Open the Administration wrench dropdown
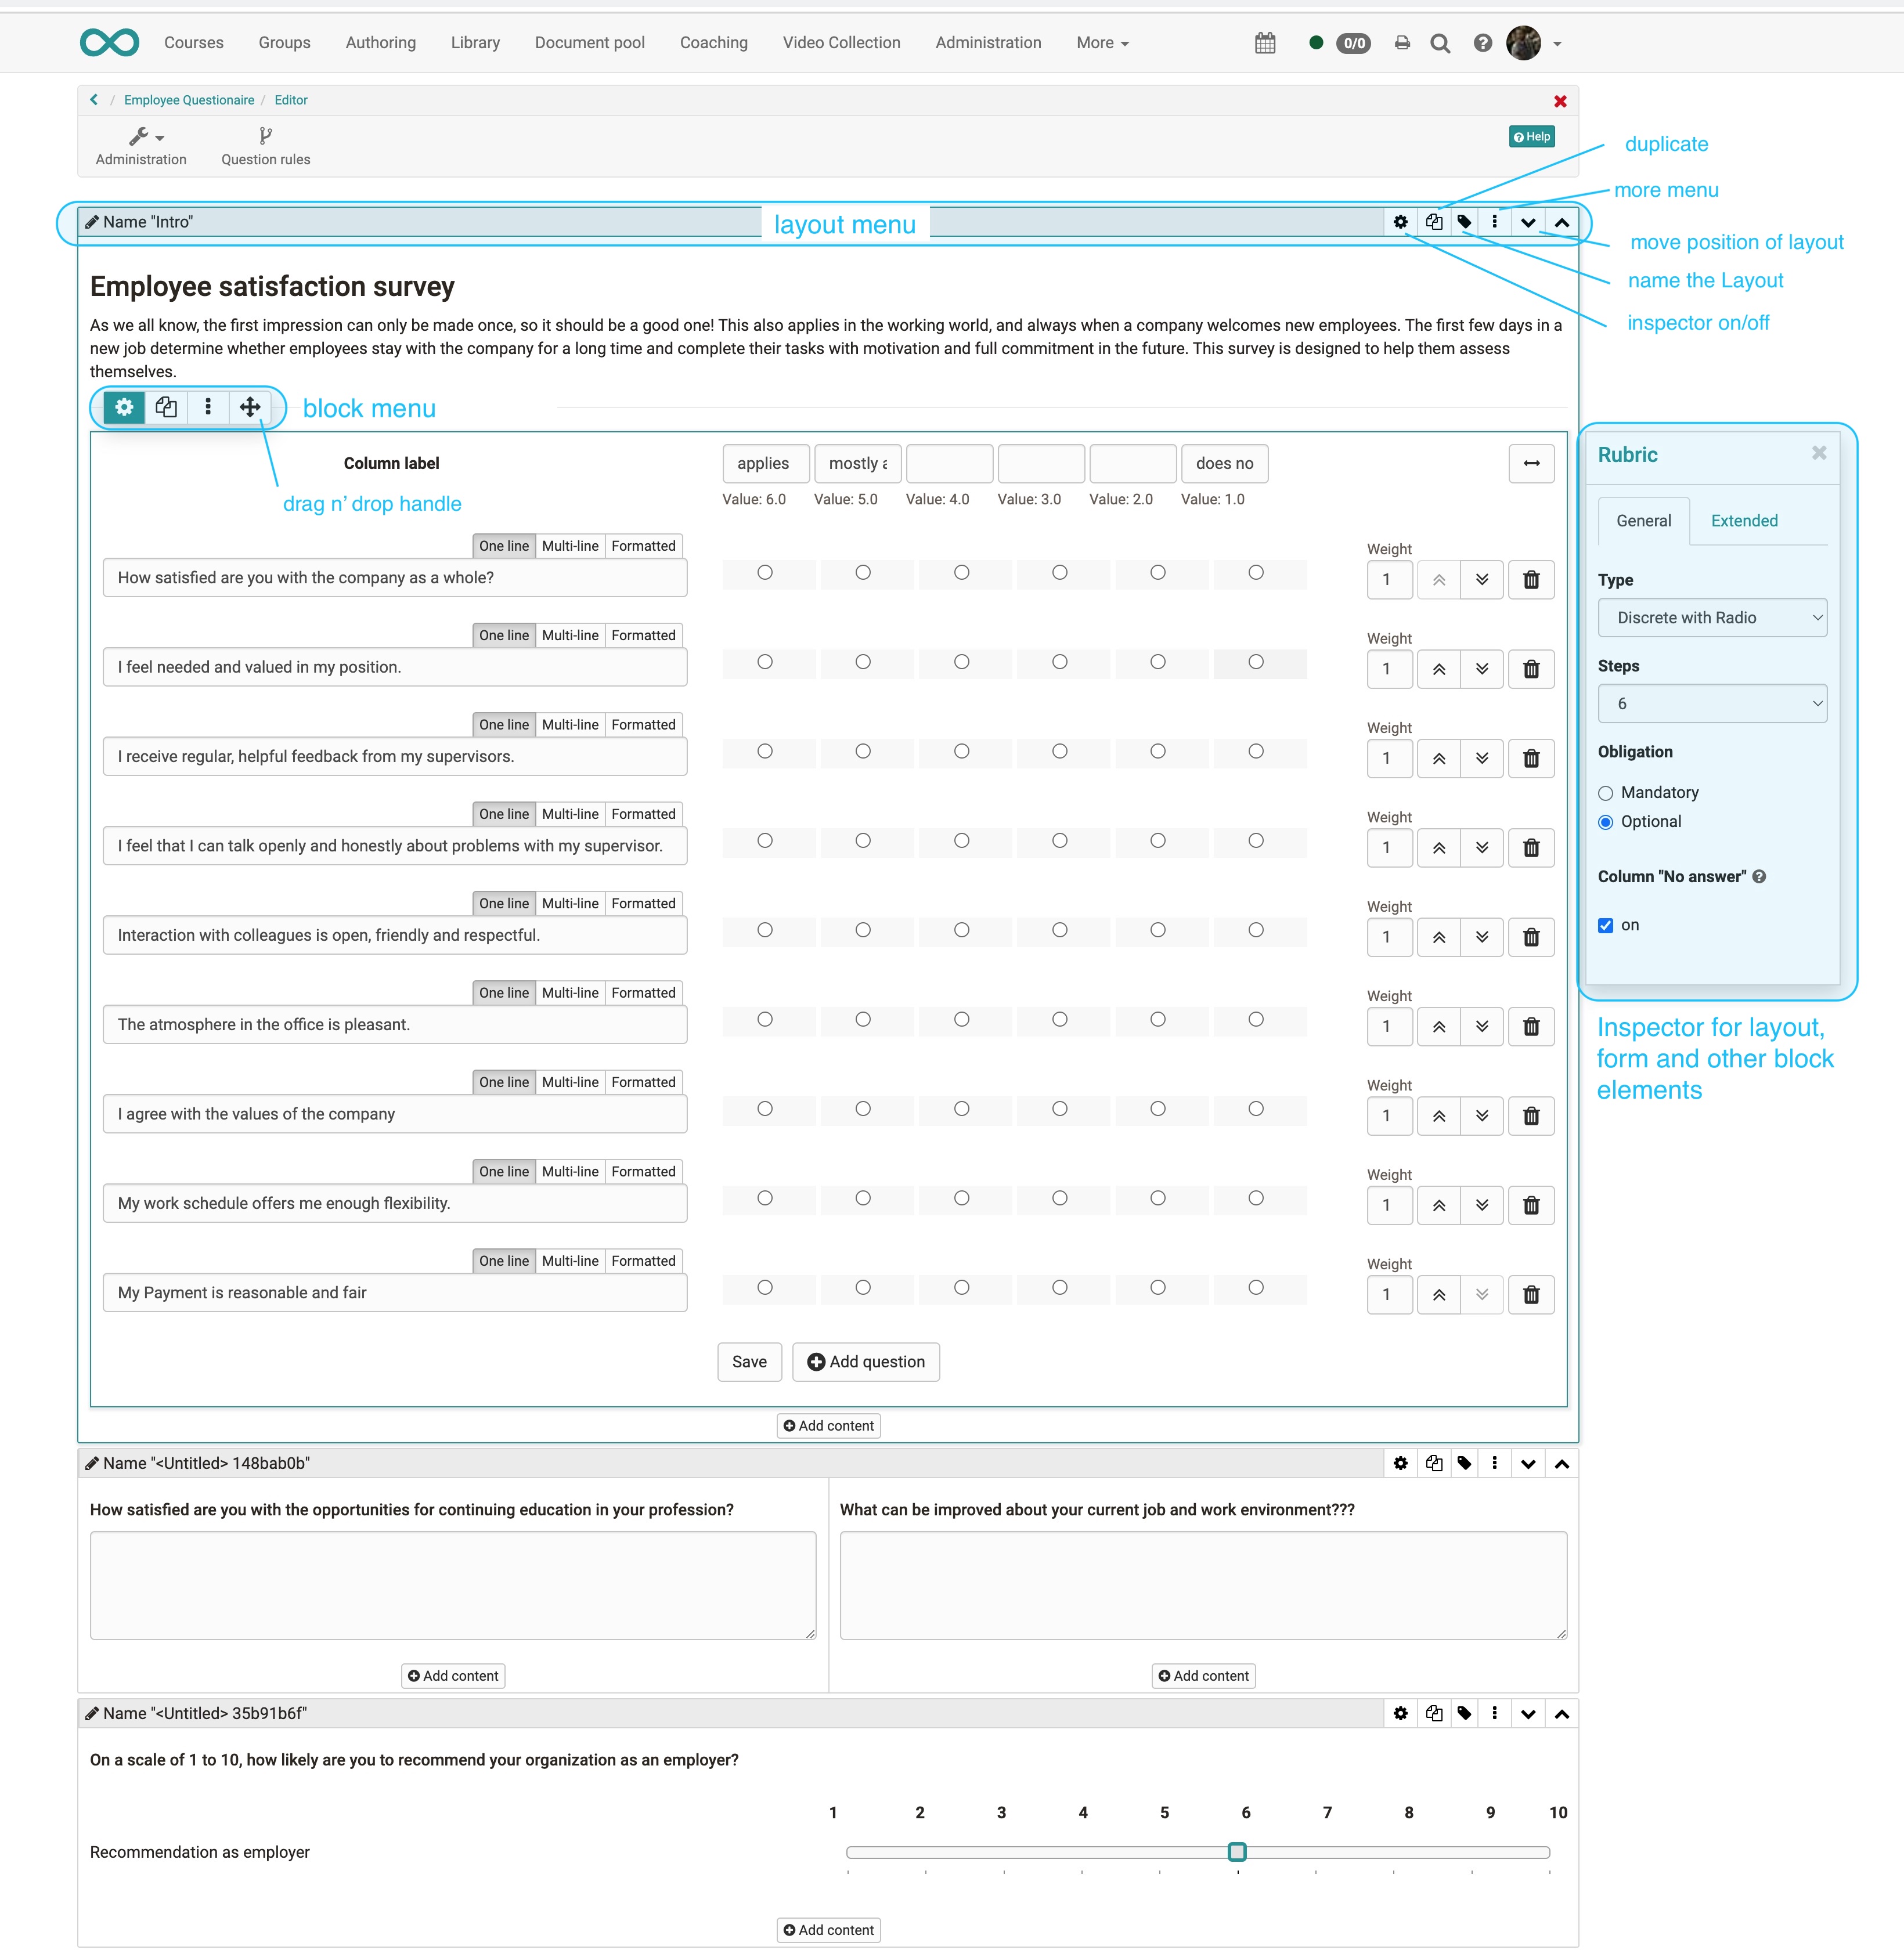 click(141, 146)
